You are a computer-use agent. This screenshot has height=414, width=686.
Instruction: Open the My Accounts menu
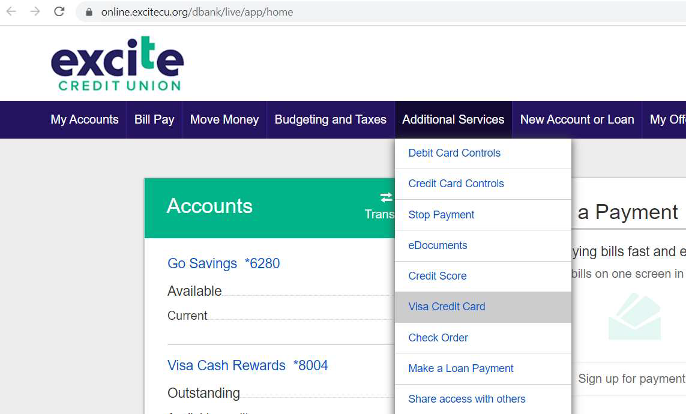[x=85, y=119]
